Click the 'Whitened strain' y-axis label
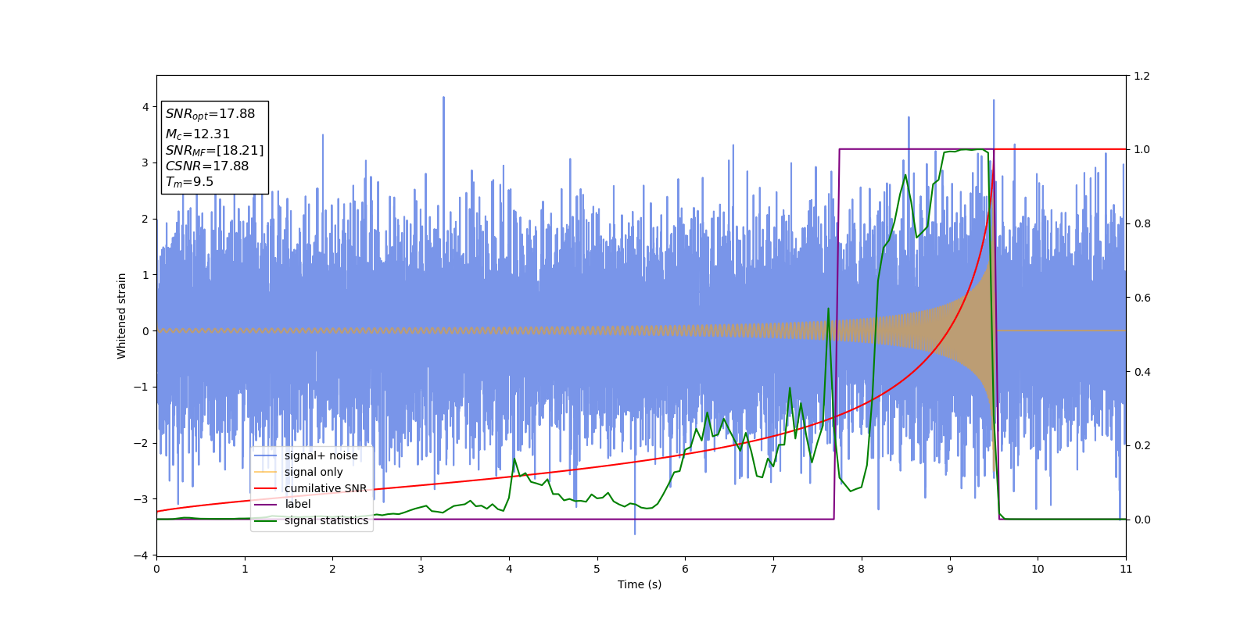 coord(122,316)
